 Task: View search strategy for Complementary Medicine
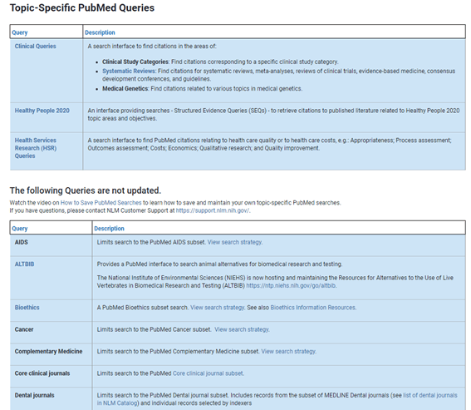(x=288, y=351)
